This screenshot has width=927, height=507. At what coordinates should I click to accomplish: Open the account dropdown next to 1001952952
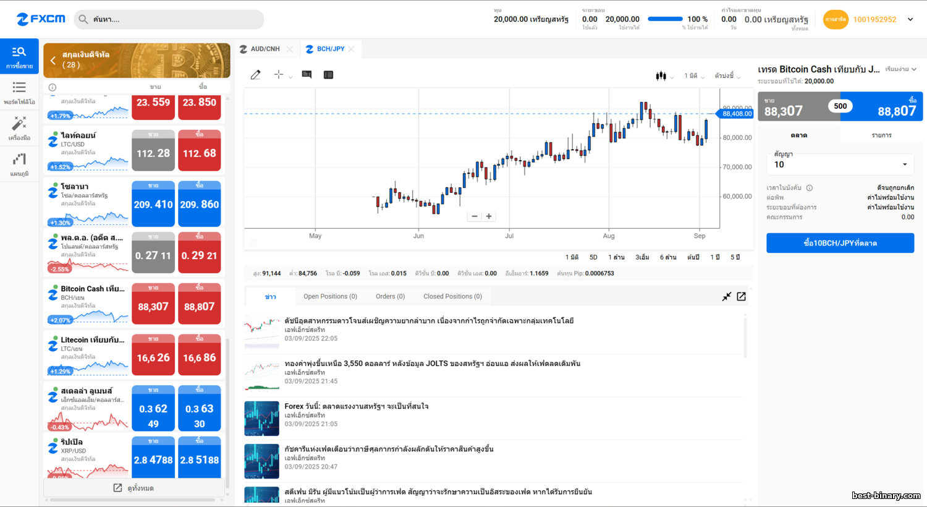point(910,20)
